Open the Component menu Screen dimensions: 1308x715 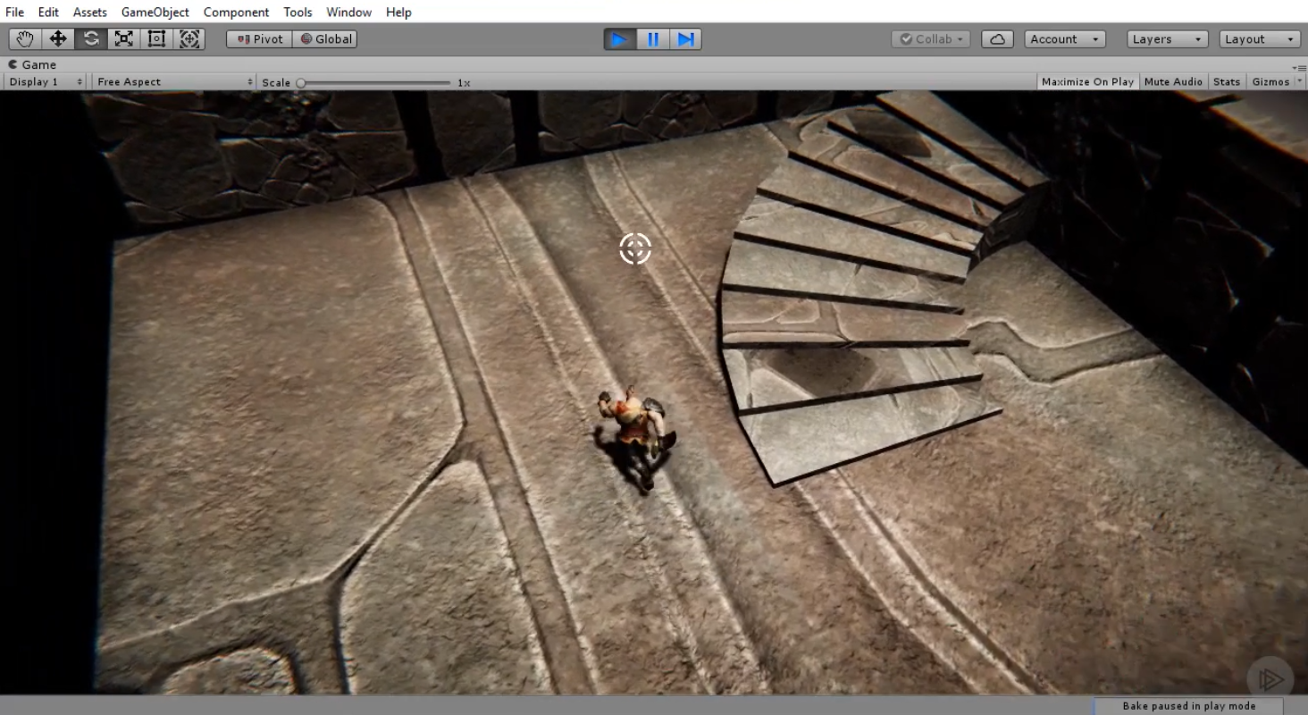pyautogui.click(x=236, y=13)
